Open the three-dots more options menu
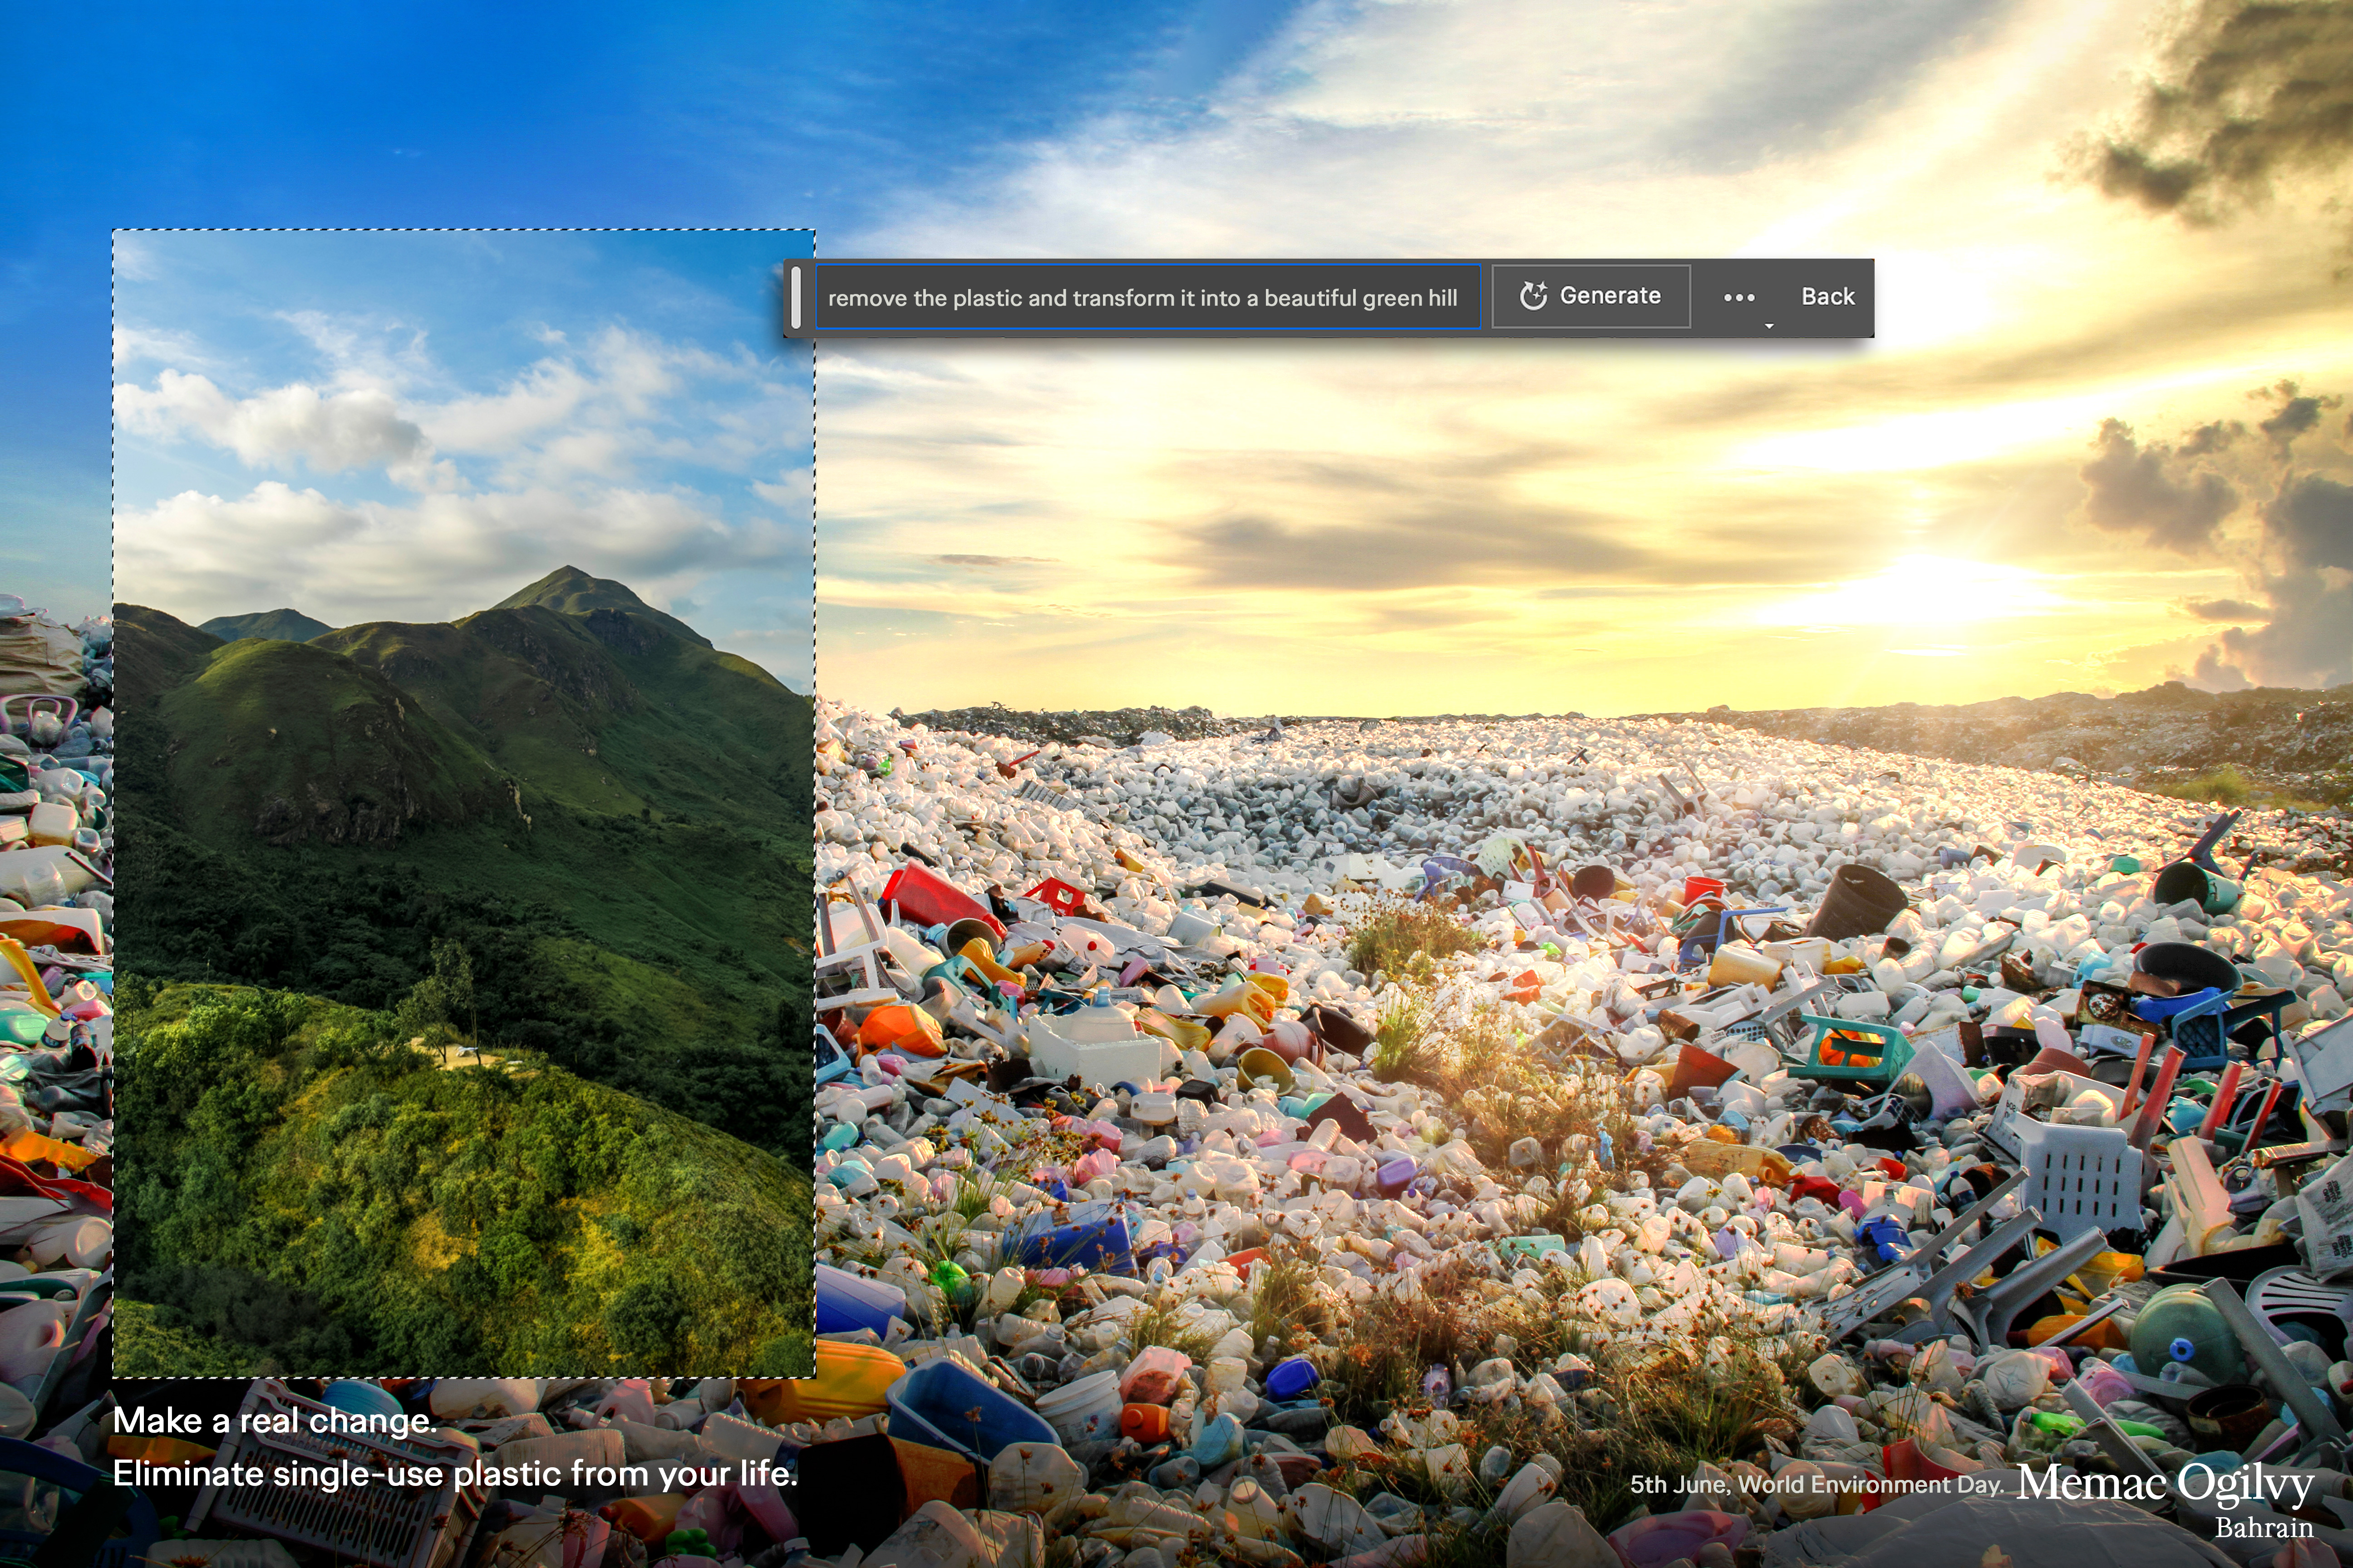 (1740, 297)
